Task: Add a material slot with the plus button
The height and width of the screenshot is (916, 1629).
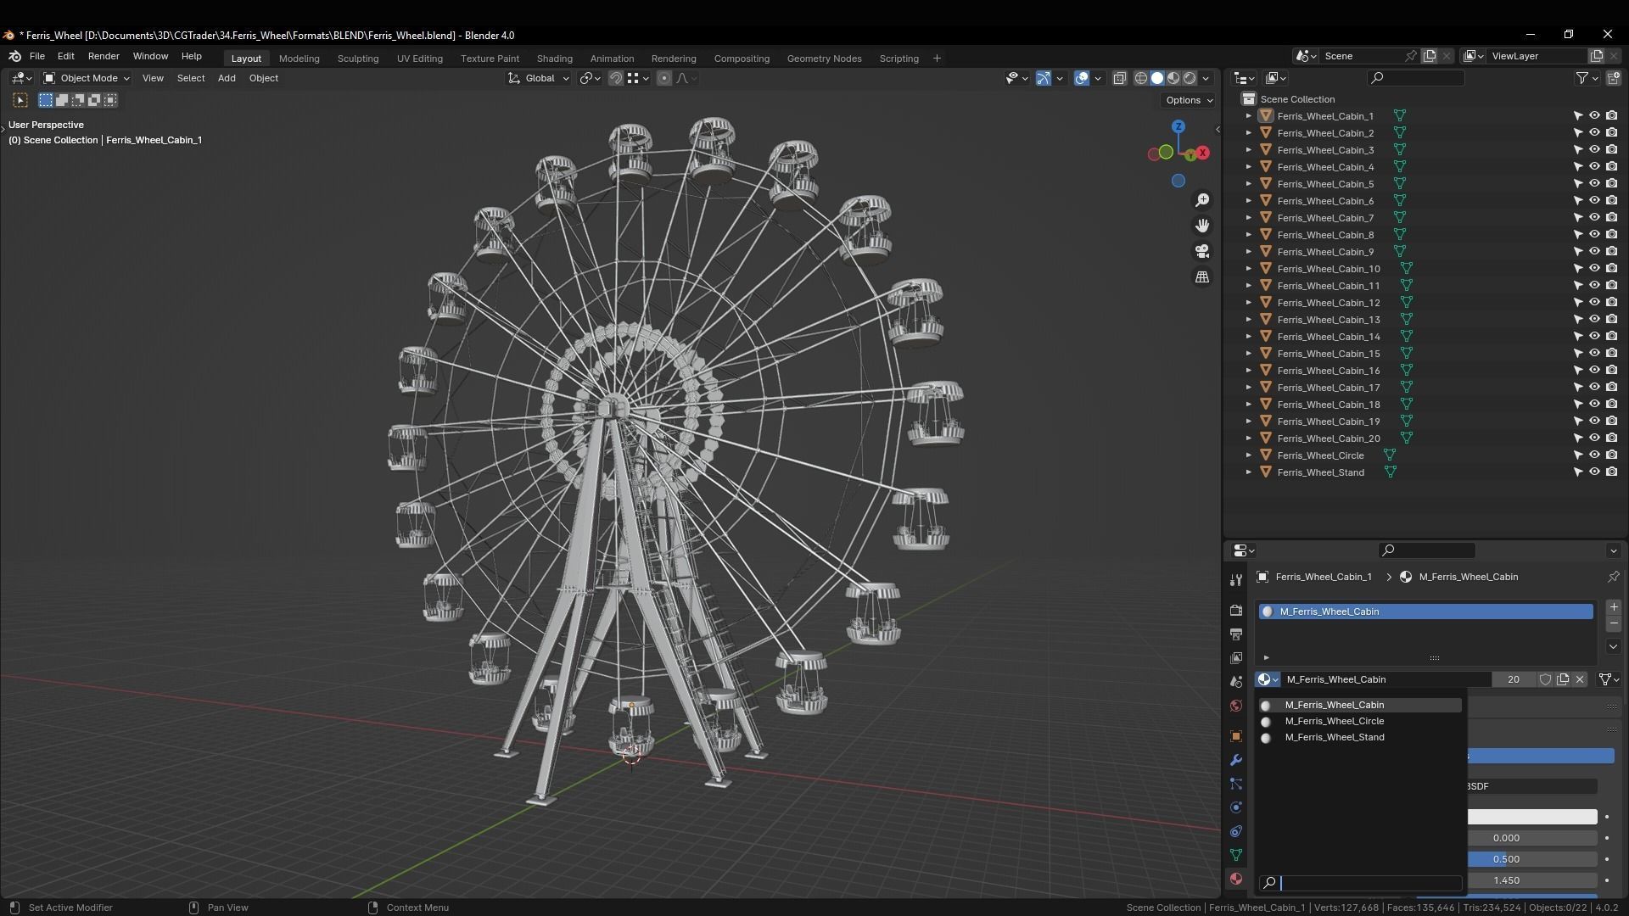Action: coord(1614,607)
